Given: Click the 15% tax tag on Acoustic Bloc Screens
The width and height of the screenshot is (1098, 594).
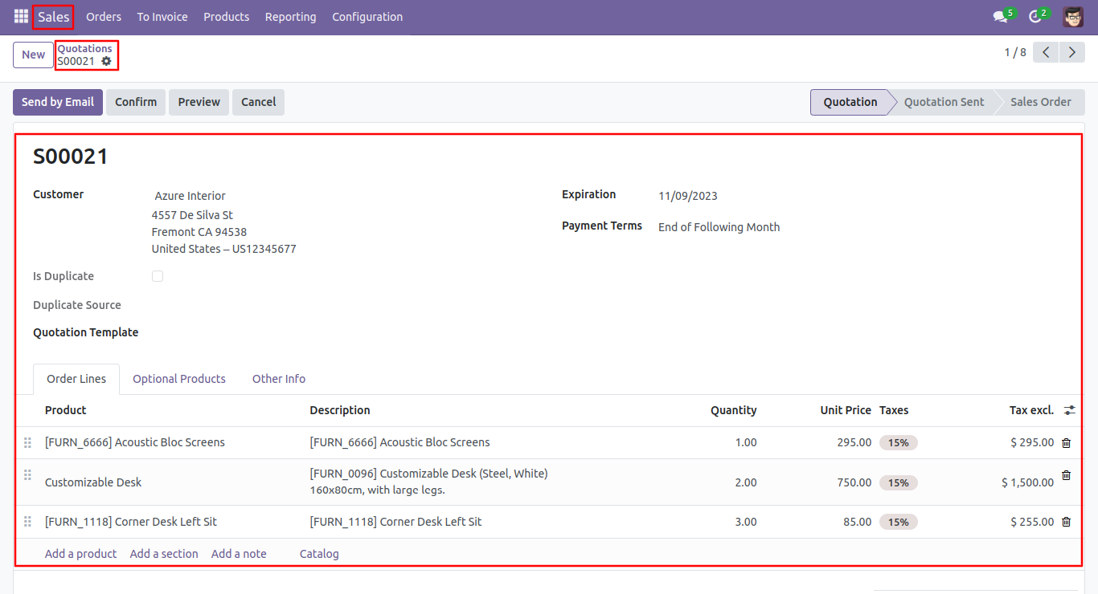Looking at the screenshot, I should [x=899, y=442].
